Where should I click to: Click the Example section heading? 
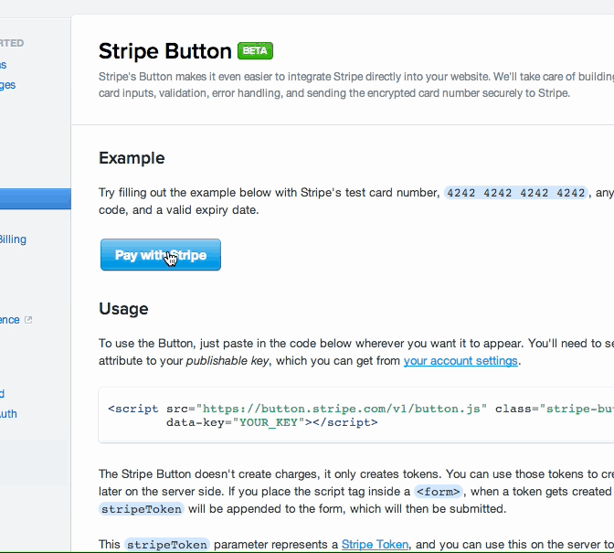point(132,158)
